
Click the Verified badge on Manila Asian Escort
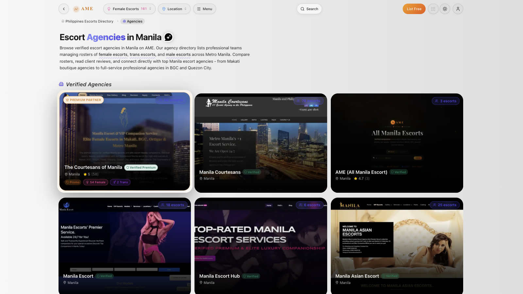coord(390,276)
